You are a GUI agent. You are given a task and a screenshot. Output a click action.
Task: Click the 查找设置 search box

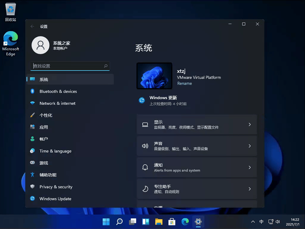tap(70, 66)
